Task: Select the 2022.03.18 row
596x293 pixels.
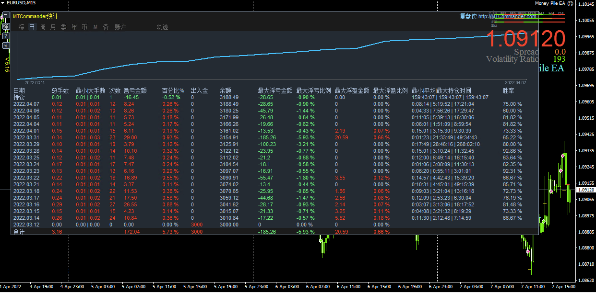Action: pos(274,191)
